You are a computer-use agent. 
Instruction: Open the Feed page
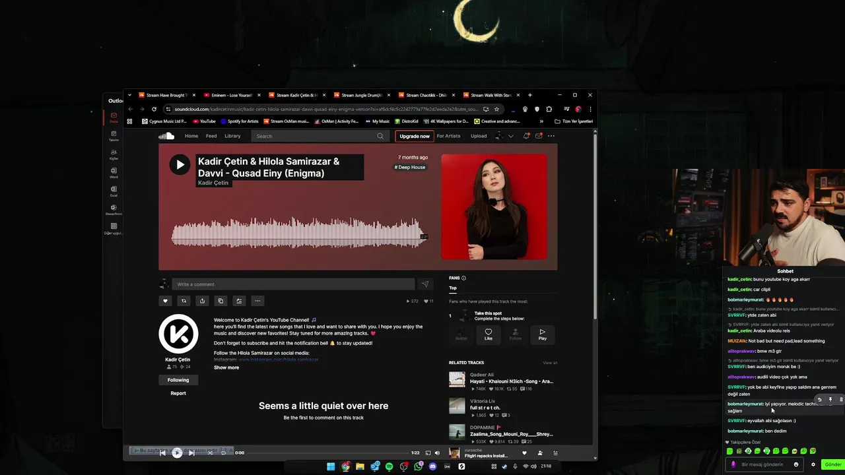pos(211,136)
